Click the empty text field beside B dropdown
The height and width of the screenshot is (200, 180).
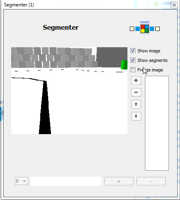66,181
